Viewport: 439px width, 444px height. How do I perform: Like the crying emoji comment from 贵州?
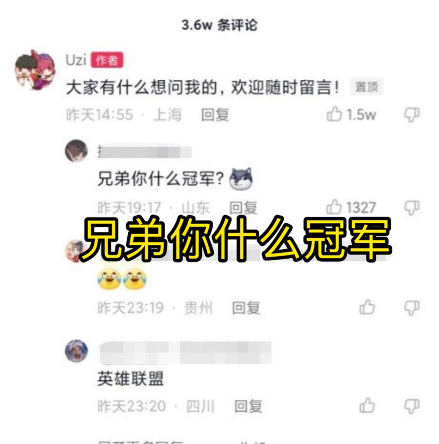367,307
